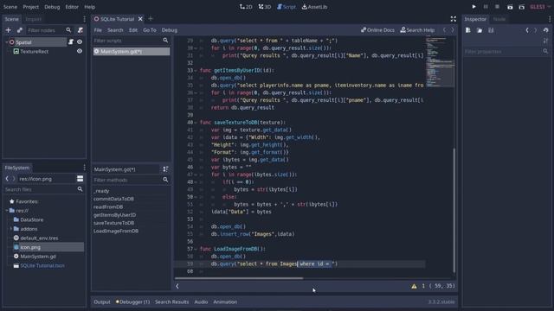
Task: Open the Audio bottom panel
Action: pyautogui.click(x=201, y=301)
